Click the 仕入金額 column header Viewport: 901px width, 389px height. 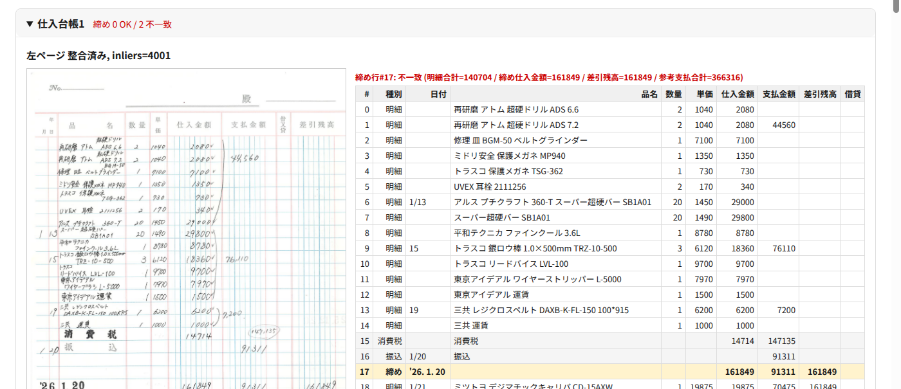[x=738, y=94]
